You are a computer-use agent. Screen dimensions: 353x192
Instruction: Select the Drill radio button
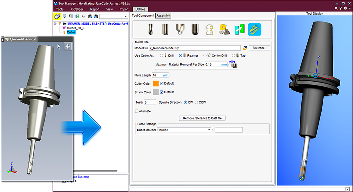(x=161, y=56)
